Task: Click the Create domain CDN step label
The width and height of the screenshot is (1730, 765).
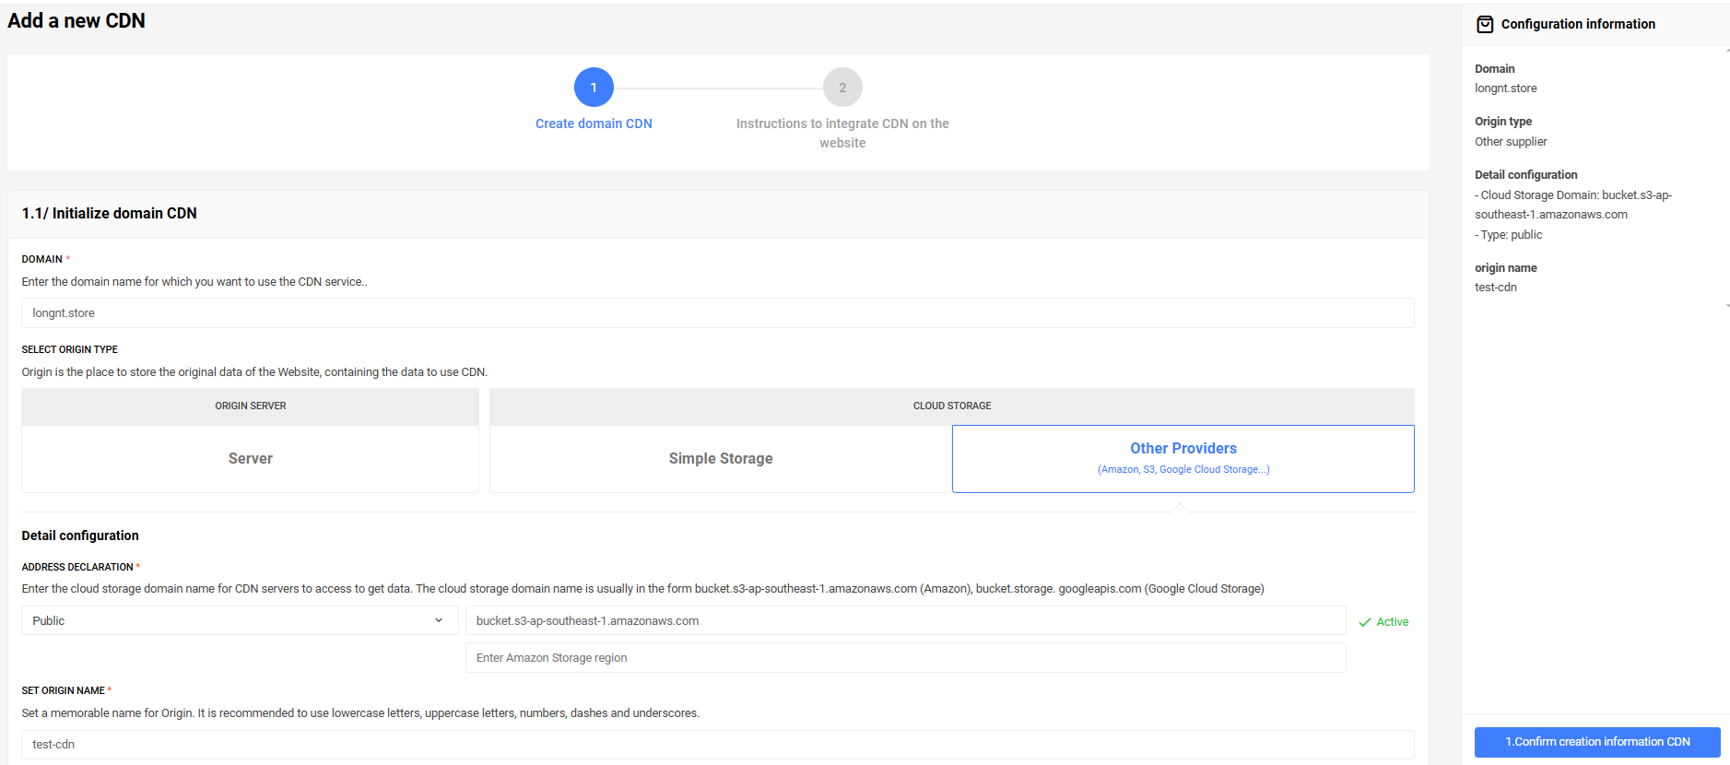Action: [x=594, y=124]
